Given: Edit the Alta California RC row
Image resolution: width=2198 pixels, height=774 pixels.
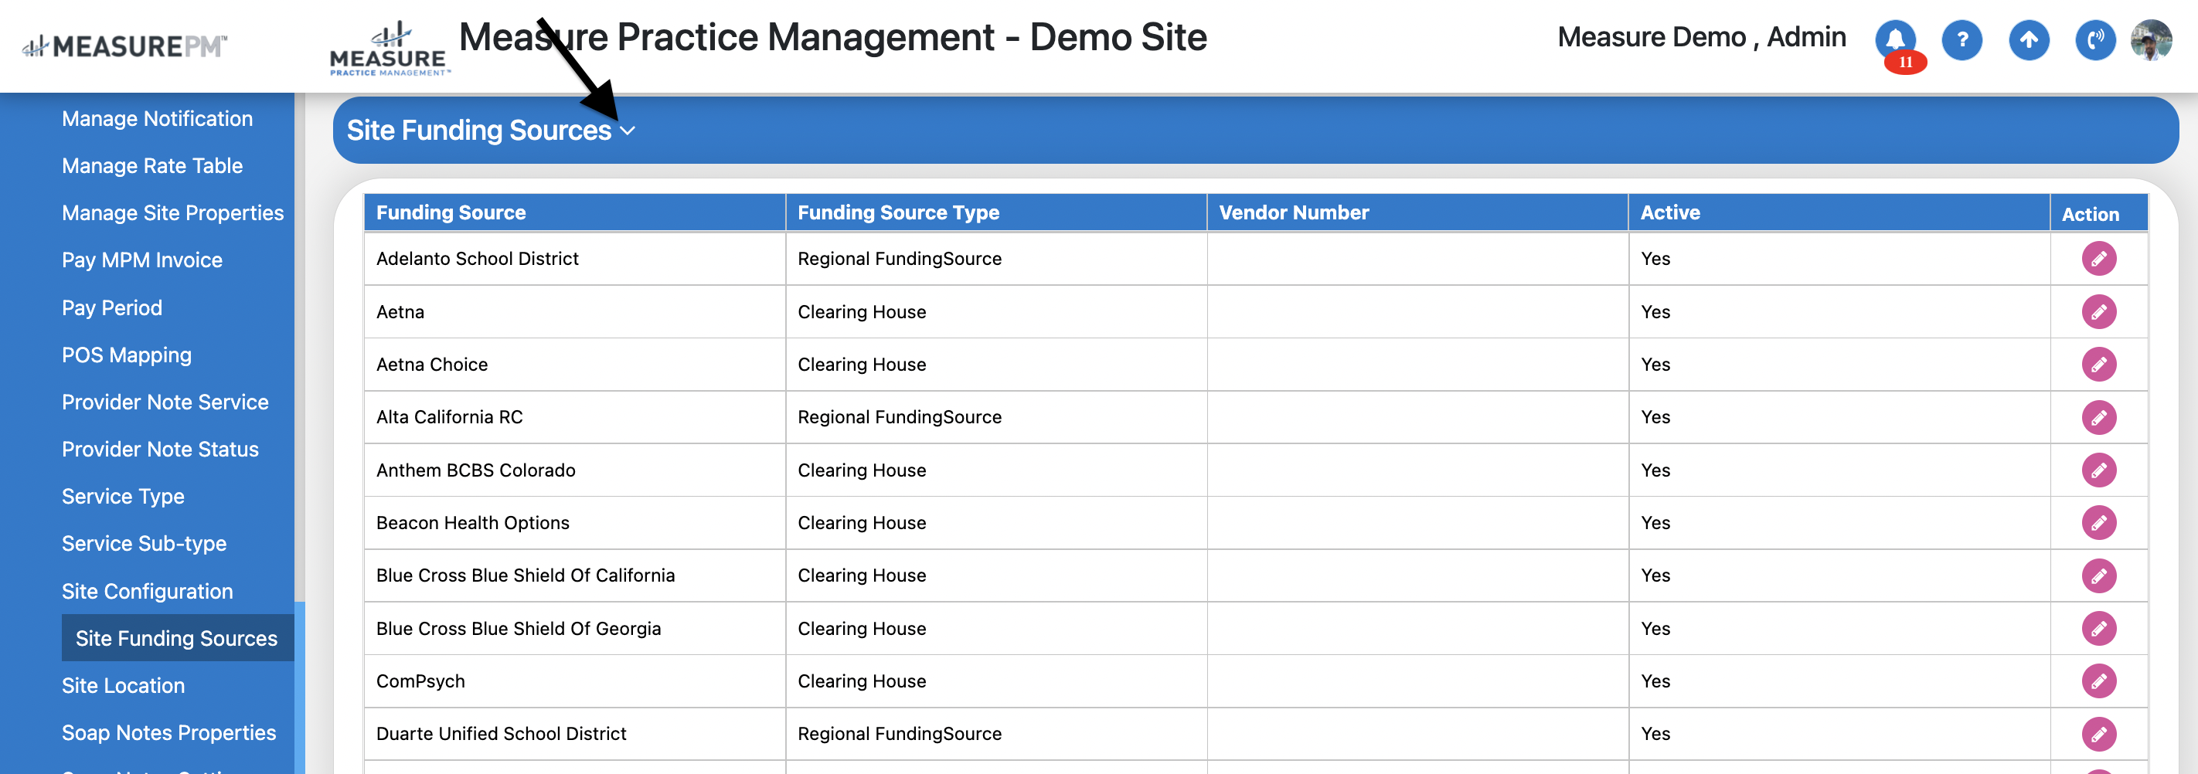Looking at the screenshot, I should (x=2098, y=417).
